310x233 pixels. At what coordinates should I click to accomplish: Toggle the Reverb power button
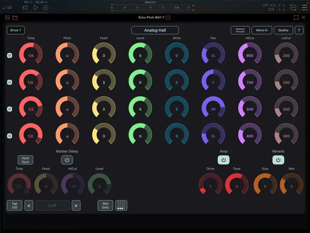click(278, 160)
